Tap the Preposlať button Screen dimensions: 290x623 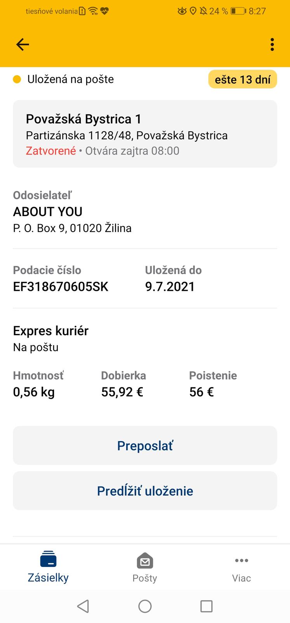145,445
